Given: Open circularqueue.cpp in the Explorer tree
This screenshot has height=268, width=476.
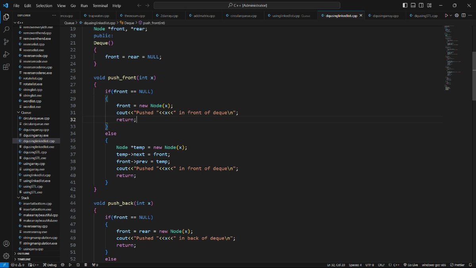Looking at the screenshot, I should 36,118.
